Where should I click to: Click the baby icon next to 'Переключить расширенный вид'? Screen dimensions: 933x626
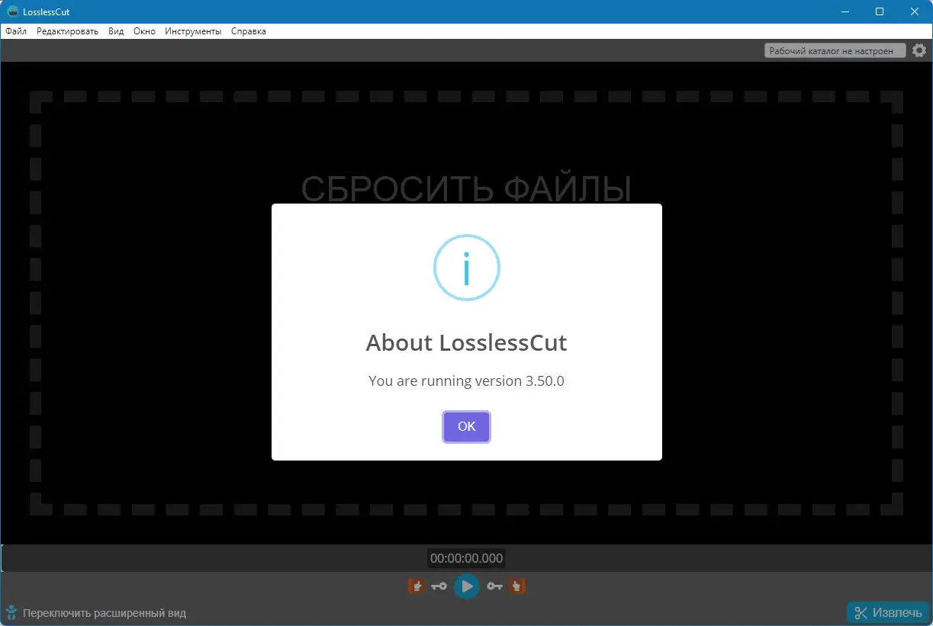point(11,612)
